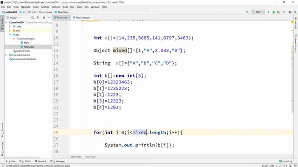Screen dimensions: 298x167
Task: Click the Run with Coverage icon
Action: (278, 12)
